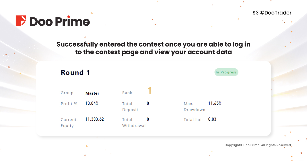307x161 pixels.
Task: Click the Round 1 heading
Action: click(x=75, y=73)
